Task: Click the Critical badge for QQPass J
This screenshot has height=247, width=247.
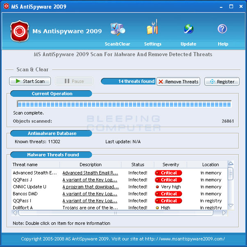Action: (168, 180)
